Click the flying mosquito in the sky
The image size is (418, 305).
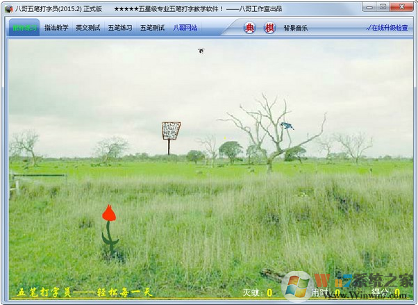point(201,51)
